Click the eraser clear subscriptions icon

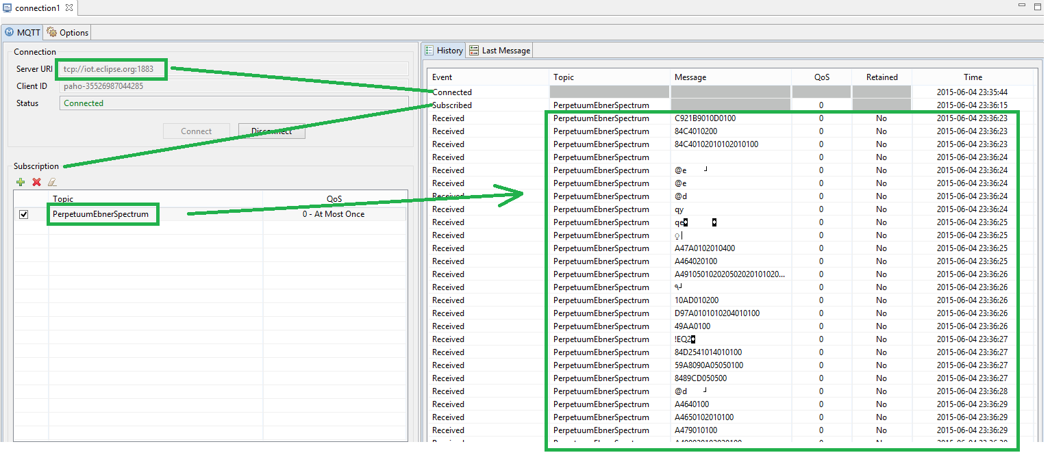point(52,182)
